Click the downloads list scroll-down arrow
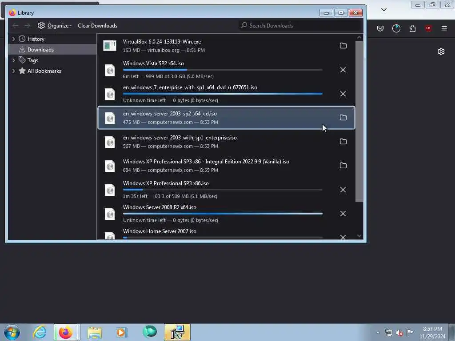Image resolution: width=455 pixels, height=341 pixels. coord(359,236)
